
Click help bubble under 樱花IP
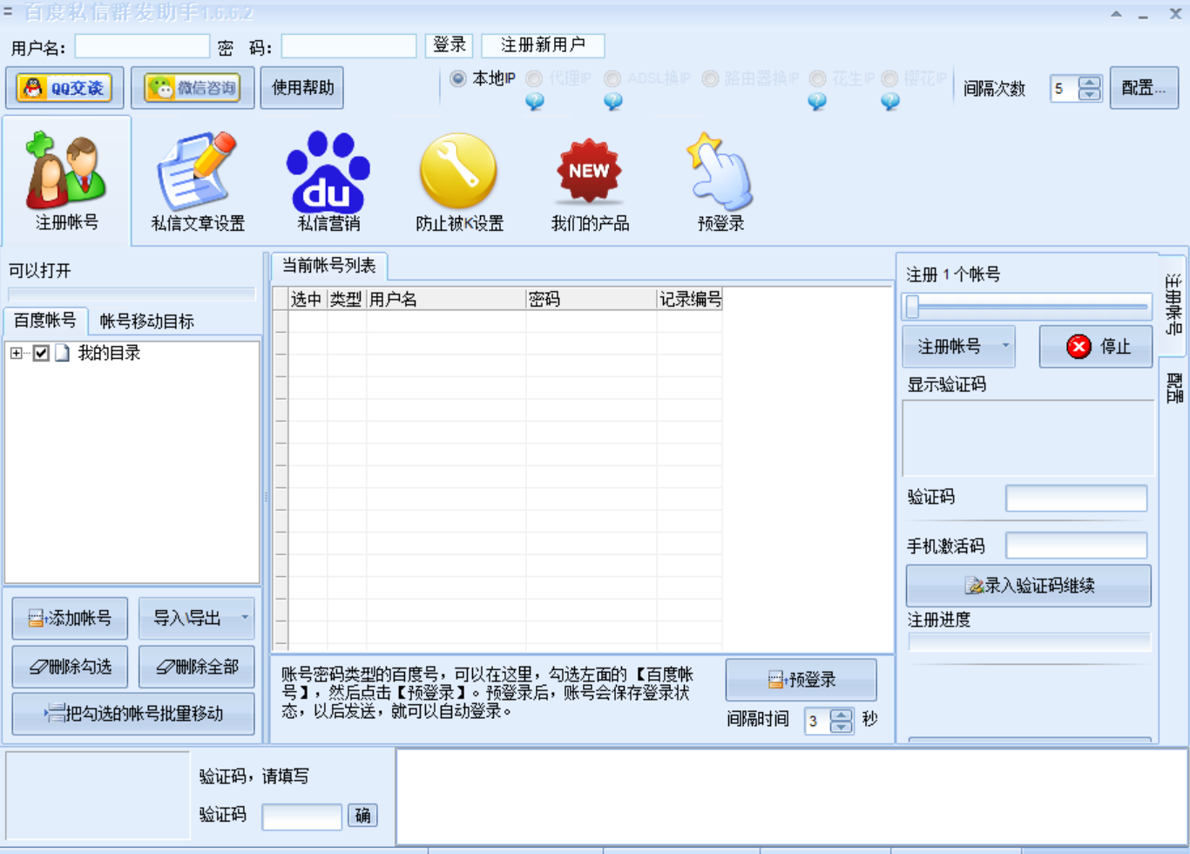pyautogui.click(x=890, y=102)
